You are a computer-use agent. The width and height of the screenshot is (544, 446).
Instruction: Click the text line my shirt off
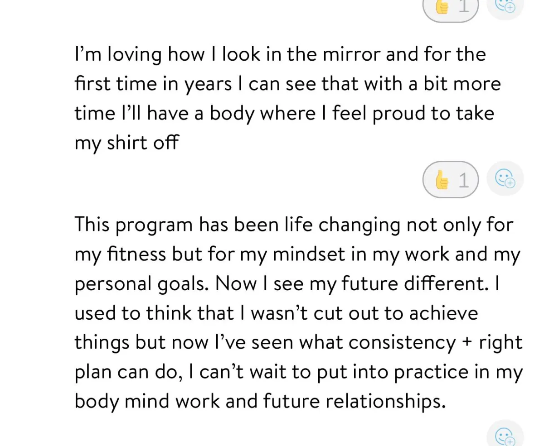[x=126, y=143]
